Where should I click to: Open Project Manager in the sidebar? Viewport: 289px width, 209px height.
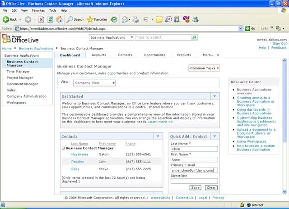(x=20, y=78)
